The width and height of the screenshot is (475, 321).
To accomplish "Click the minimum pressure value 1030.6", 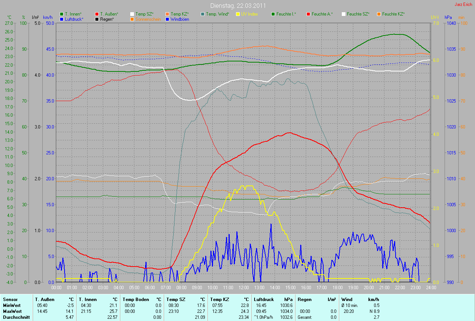I will pyautogui.click(x=286, y=305).
